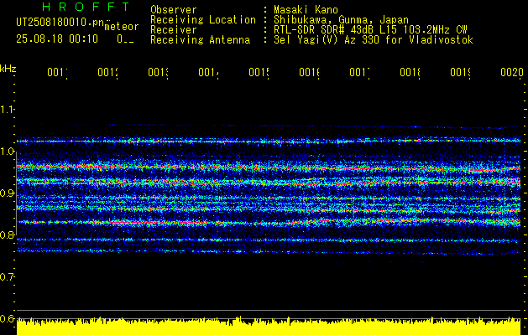Click the date stamp 25.08.18 00:10
Image resolution: width=528 pixels, height=335 pixels.
(x=57, y=39)
